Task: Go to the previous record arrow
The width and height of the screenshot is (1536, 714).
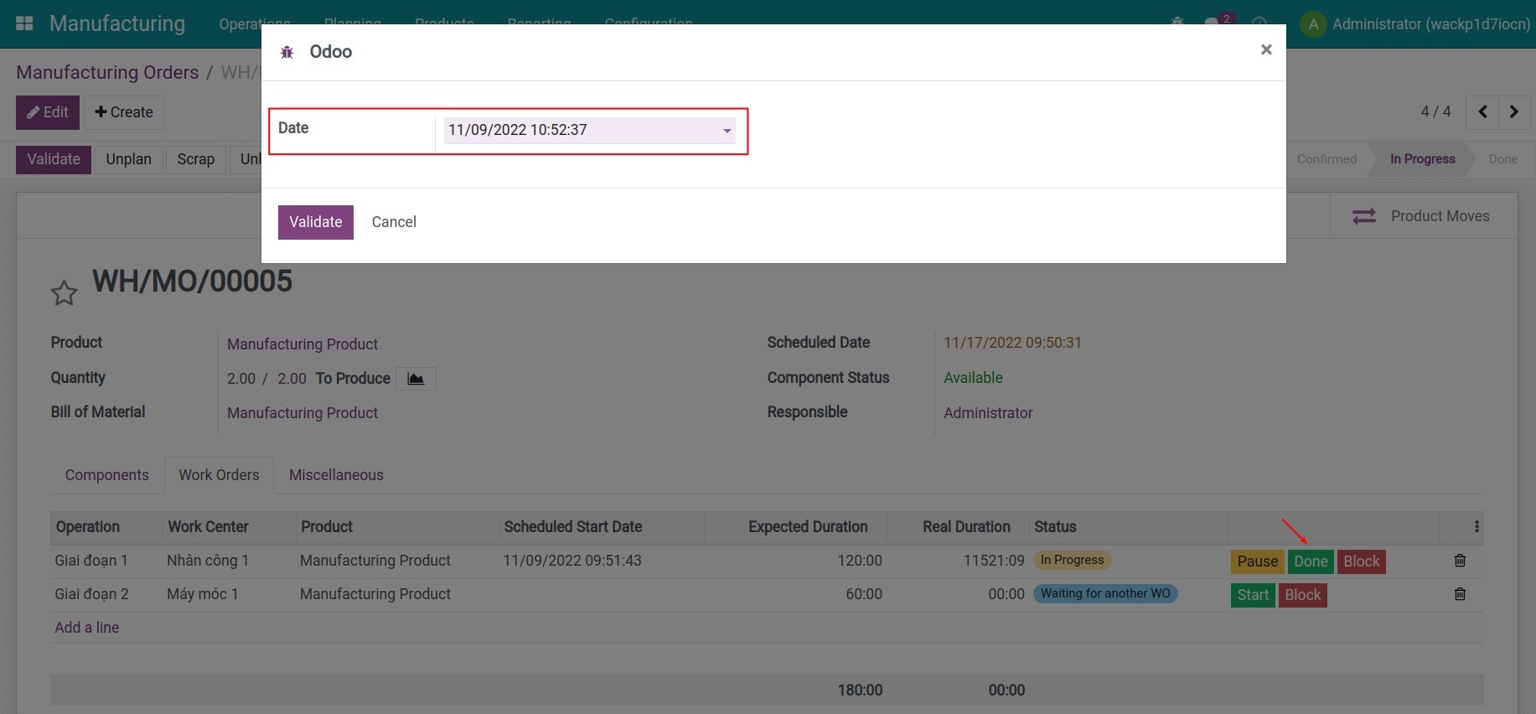Action: tap(1482, 111)
